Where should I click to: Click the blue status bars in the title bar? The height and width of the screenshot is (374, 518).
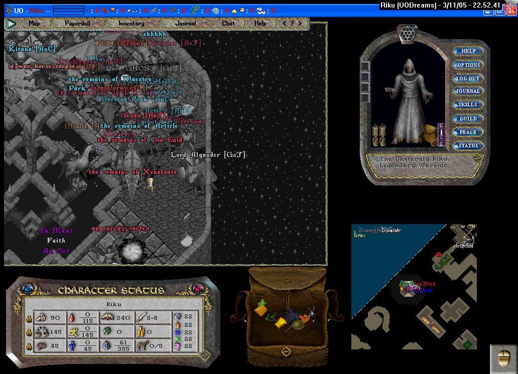[x=69, y=10]
